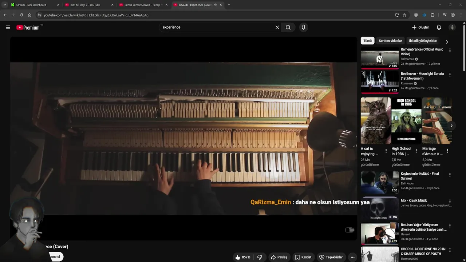Open options for Kaybedenler Kulübü video
This screenshot has width=466, height=262.
pyautogui.click(x=450, y=175)
